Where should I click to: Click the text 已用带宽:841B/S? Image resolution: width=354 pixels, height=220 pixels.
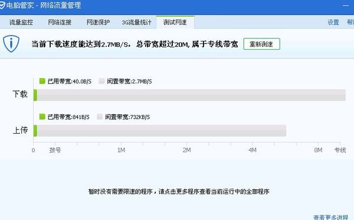pyautogui.click(x=68, y=117)
